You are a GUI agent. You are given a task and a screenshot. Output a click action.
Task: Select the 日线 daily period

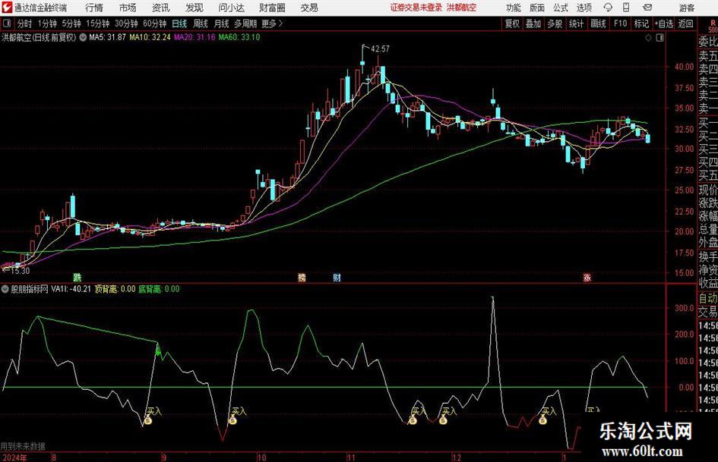pyautogui.click(x=179, y=24)
